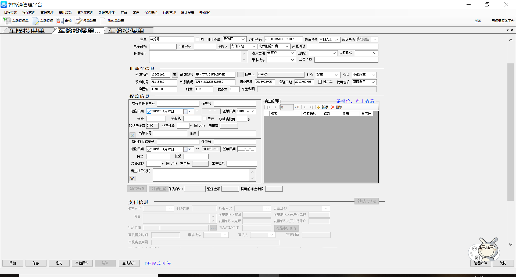Expand the 证件类型 dropdown
The width and height of the screenshot is (516, 277).
(x=243, y=39)
